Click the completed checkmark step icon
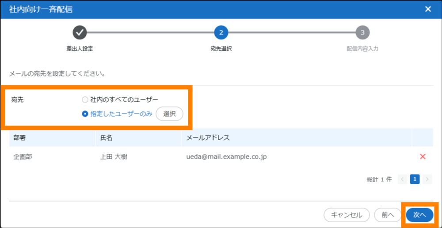Viewport: 442px width, 228px height. [80, 32]
